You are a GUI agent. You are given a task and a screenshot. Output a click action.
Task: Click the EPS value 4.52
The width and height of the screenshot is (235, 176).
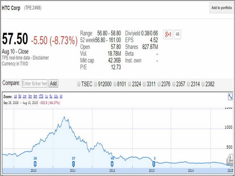point(154,40)
